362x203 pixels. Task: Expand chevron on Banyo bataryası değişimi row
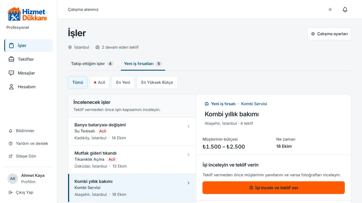coord(188,126)
